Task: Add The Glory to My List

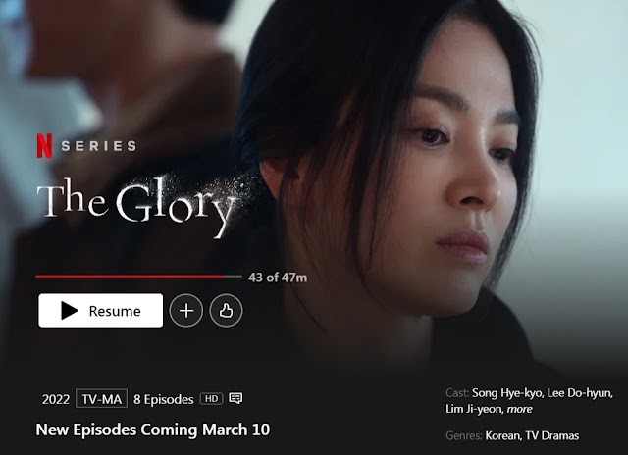Action: [x=186, y=311]
